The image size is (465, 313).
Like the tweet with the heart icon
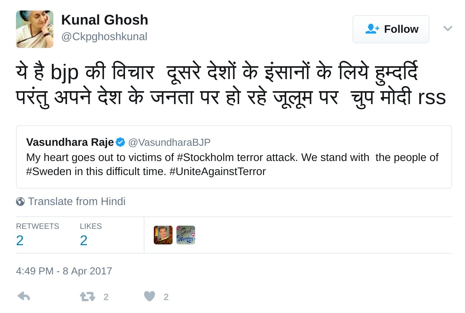coord(150,297)
